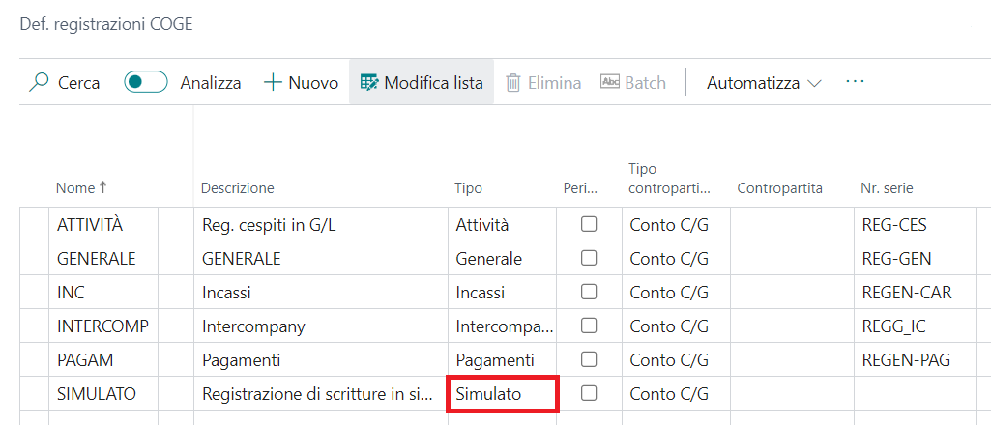Click the Descrizione column header
Viewport: 991px width, 425px height.
click(x=238, y=188)
